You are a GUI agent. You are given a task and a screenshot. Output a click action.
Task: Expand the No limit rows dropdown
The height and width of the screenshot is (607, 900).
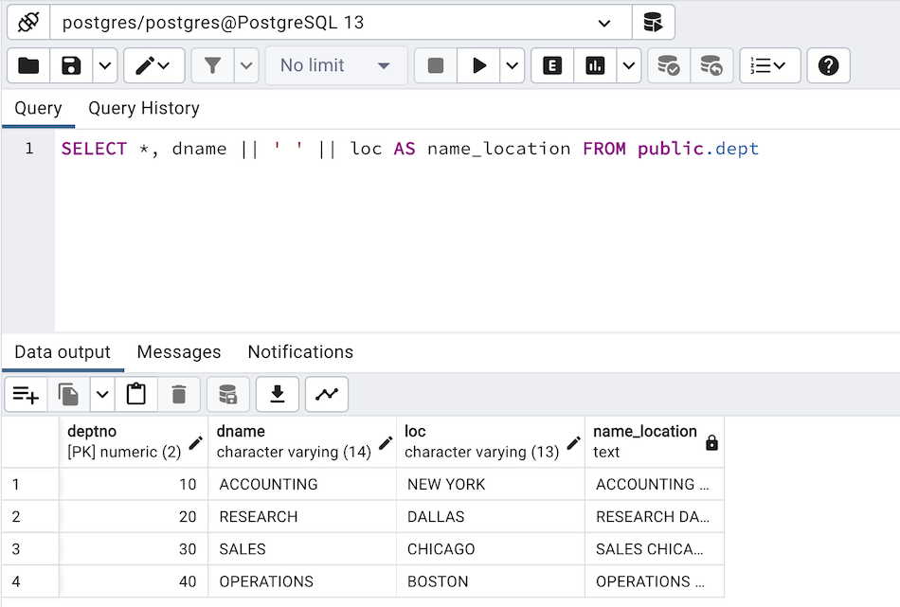(x=336, y=65)
